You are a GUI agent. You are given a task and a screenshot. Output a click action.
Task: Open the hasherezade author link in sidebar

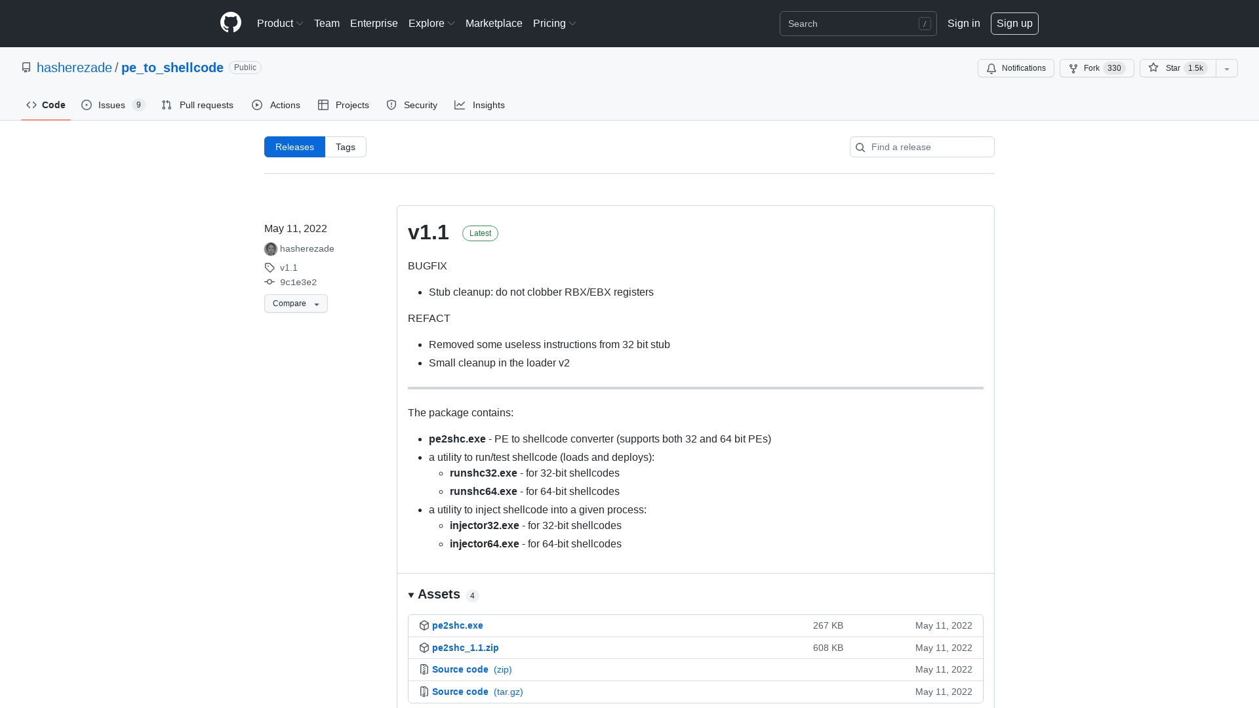[307, 249]
